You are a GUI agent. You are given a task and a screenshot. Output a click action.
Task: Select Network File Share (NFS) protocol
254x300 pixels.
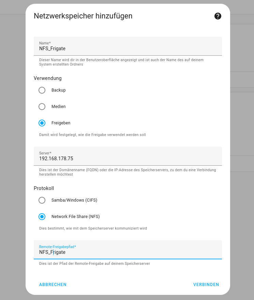(42, 217)
